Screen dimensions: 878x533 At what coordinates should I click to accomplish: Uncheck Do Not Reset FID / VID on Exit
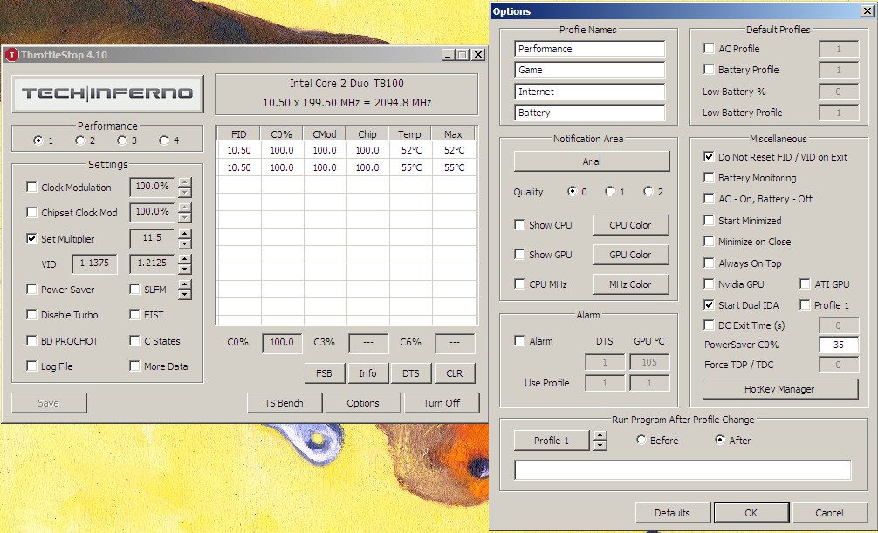709,157
